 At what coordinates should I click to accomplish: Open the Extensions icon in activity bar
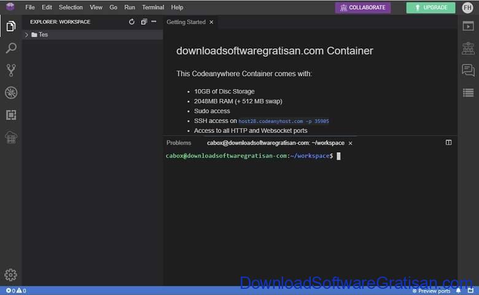11,115
